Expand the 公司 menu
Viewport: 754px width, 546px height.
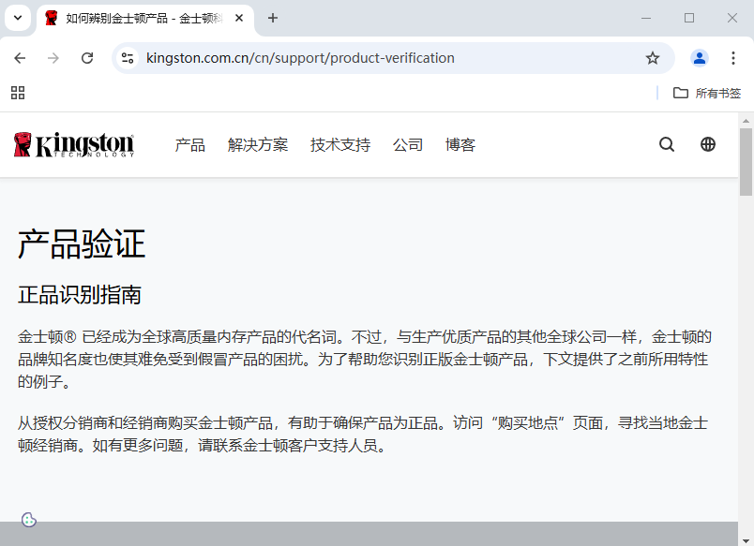pos(408,145)
